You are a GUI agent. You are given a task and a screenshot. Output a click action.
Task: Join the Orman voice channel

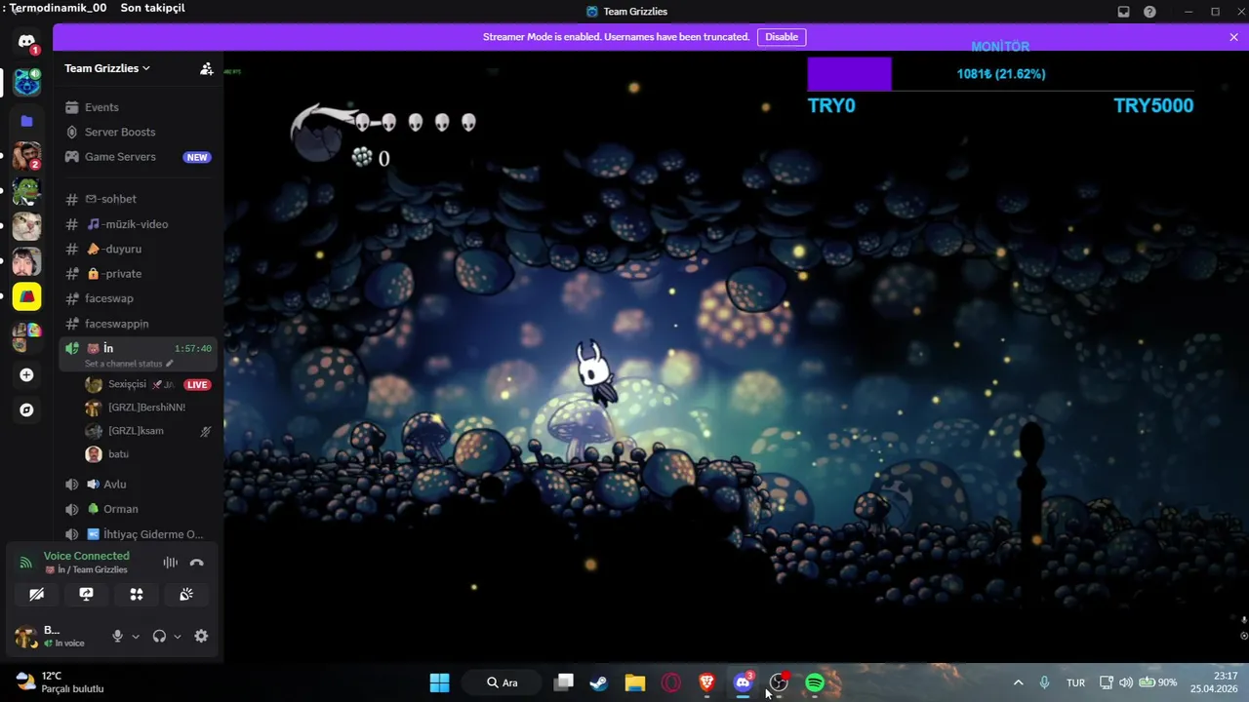[x=139, y=509]
